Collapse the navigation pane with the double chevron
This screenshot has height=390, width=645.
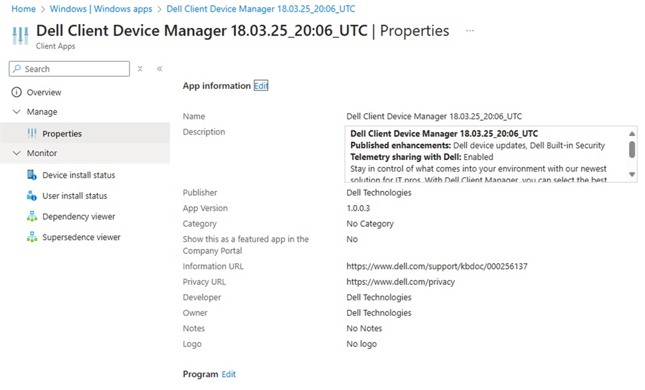point(159,68)
